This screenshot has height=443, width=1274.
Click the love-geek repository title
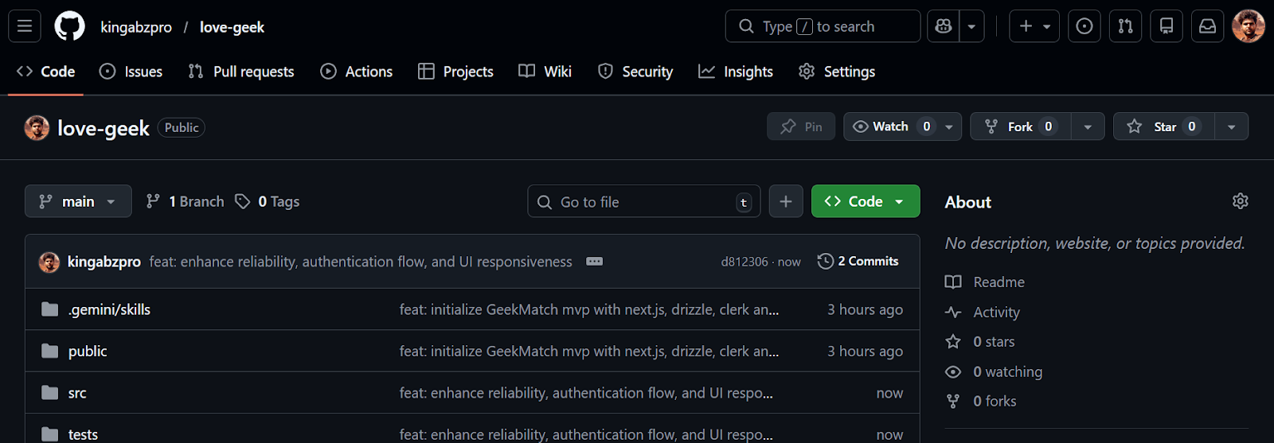104,128
